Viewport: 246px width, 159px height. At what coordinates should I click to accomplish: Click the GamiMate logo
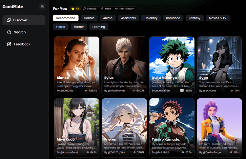click(13, 7)
